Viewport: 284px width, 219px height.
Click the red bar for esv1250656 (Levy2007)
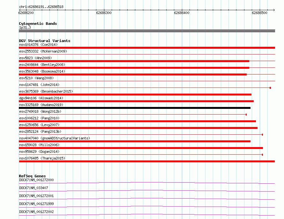coord(138,128)
